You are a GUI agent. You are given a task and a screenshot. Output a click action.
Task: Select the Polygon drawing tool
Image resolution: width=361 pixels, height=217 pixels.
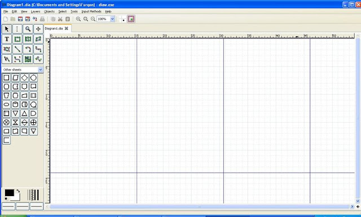pyautogui.click(x=38, y=39)
